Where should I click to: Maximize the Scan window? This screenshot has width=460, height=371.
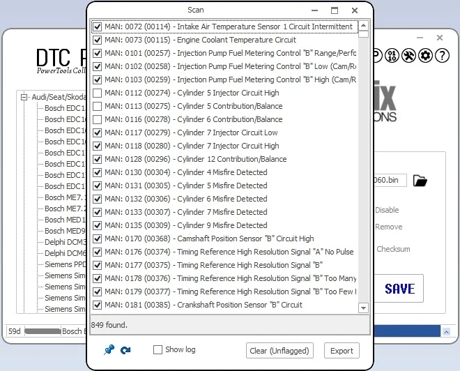pyautogui.click(x=335, y=10)
